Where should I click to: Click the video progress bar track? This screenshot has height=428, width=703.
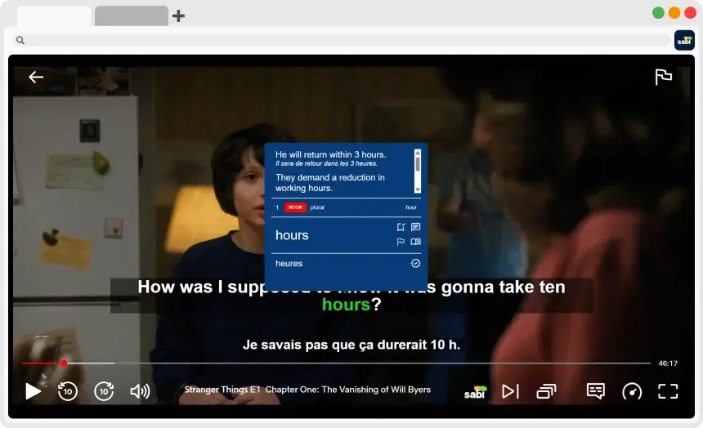[336, 363]
